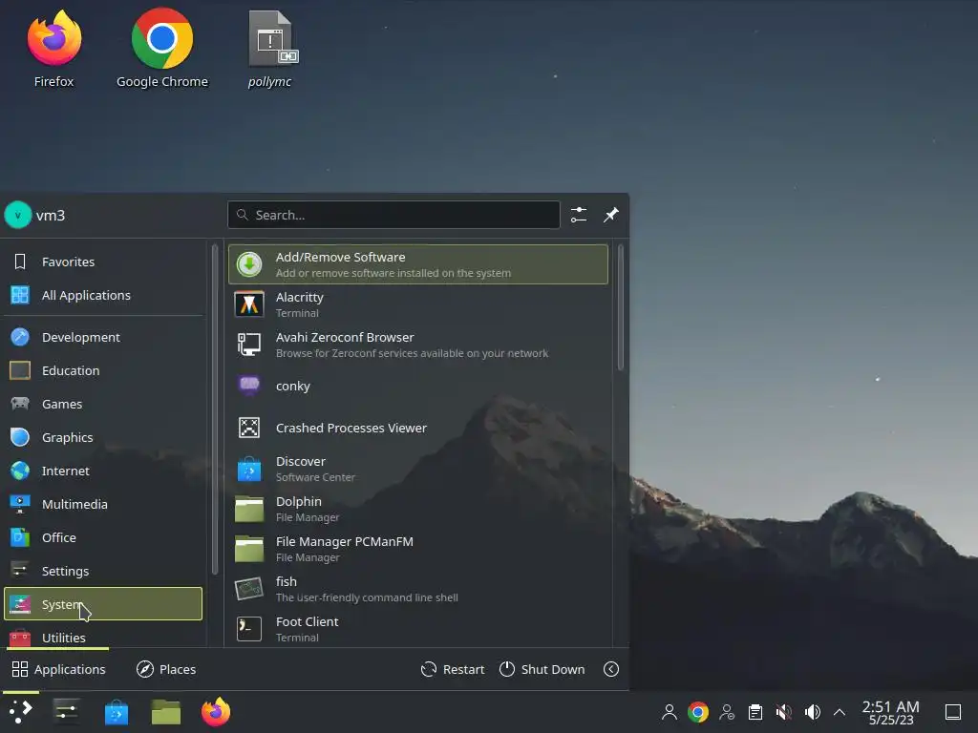Viewport: 978px width, 733px height.
Task: Click Chrome icon in system tray
Action: point(698,712)
